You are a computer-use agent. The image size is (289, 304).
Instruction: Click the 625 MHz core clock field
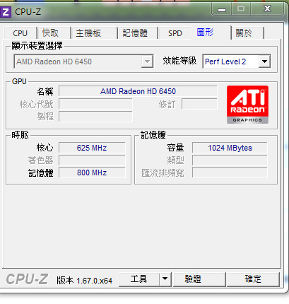coord(92,148)
